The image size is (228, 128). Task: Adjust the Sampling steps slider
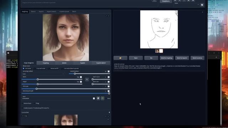click(x=89, y=74)
